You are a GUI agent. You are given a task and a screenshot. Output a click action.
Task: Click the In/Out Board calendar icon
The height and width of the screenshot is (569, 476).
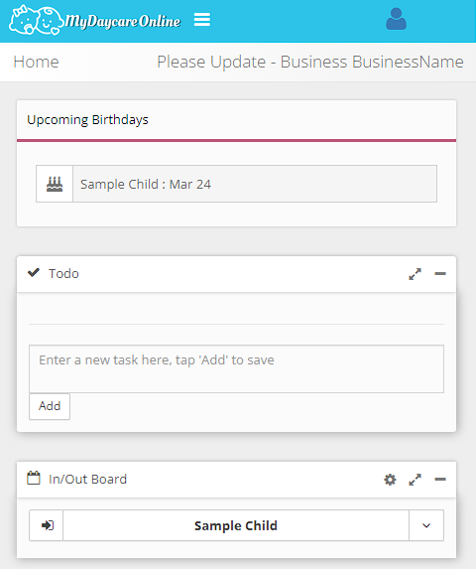34,478
